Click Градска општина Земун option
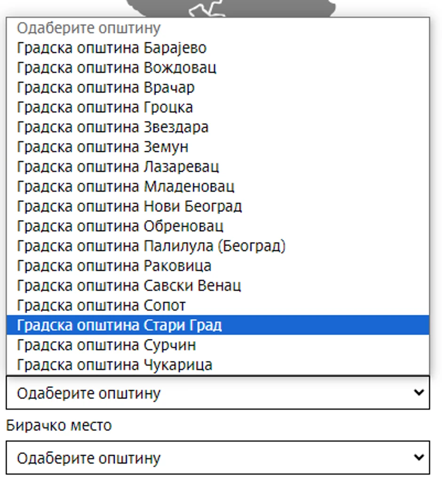 (103, 147)
